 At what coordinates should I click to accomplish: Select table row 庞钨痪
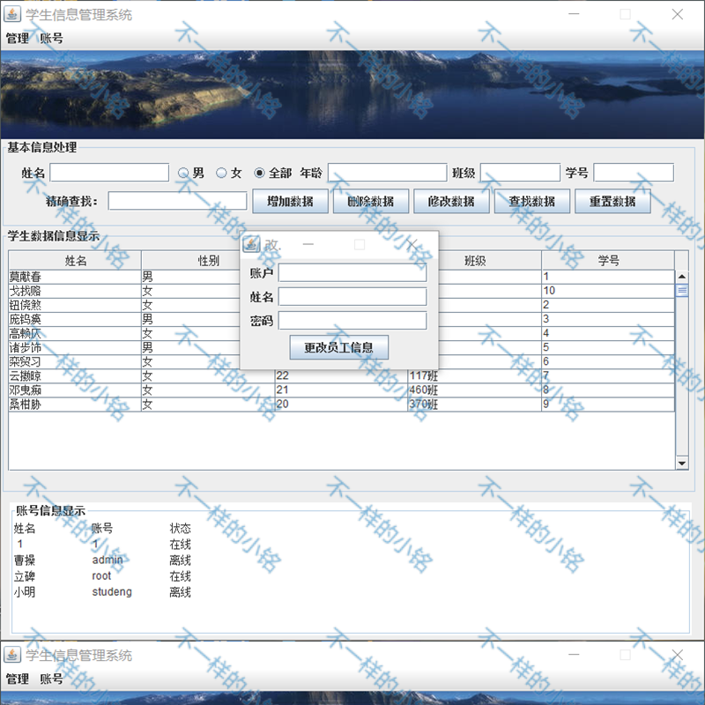tap(342, 319)
